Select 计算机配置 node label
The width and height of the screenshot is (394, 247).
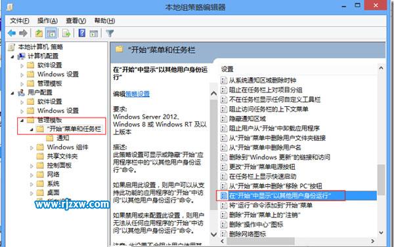43,56
